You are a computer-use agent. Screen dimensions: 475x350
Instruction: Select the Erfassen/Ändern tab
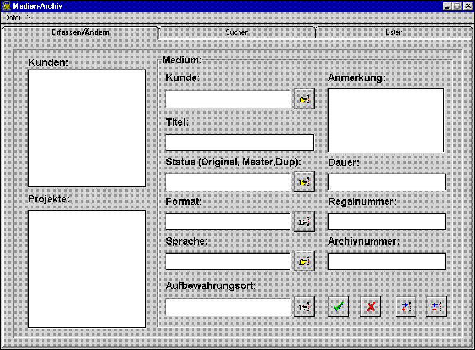[80, 32]
